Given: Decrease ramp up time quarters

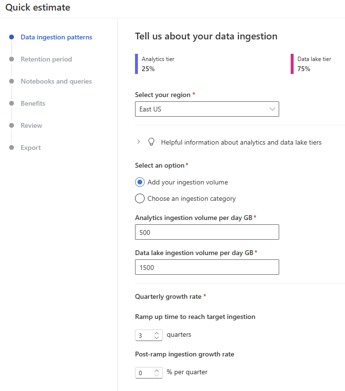Looking at the screenshot, I should point(157,338).
